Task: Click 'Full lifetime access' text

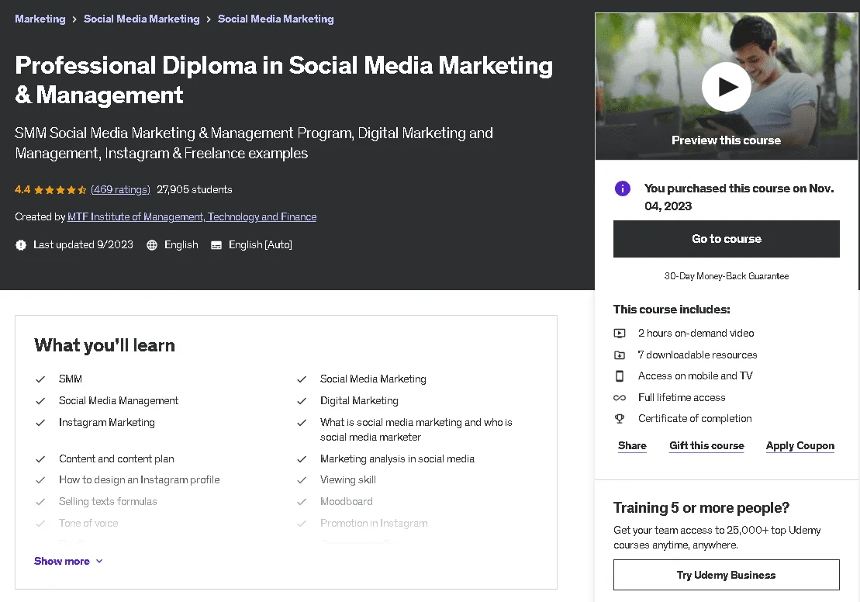Action: (682, 397)
